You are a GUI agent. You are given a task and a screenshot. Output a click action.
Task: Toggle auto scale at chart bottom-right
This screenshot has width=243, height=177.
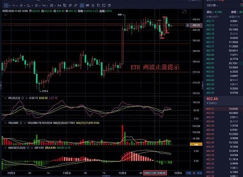199,173
